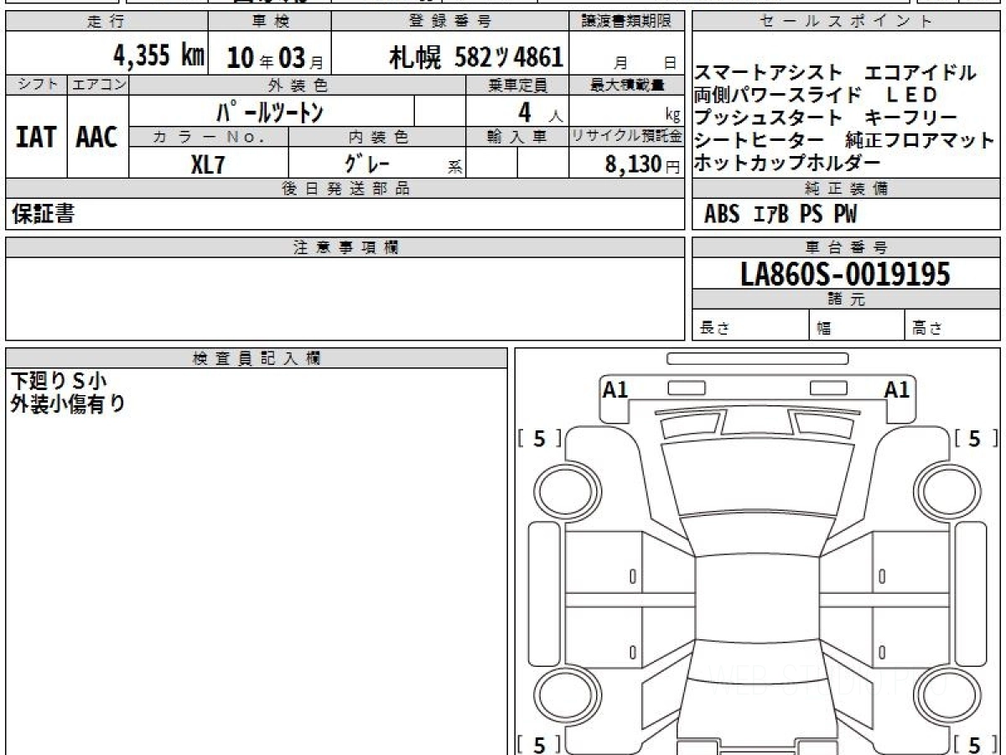Viewport: 1006px width, 755px height.
Task: Click the 内装色 header cell
Action: (x=377, y=137)
